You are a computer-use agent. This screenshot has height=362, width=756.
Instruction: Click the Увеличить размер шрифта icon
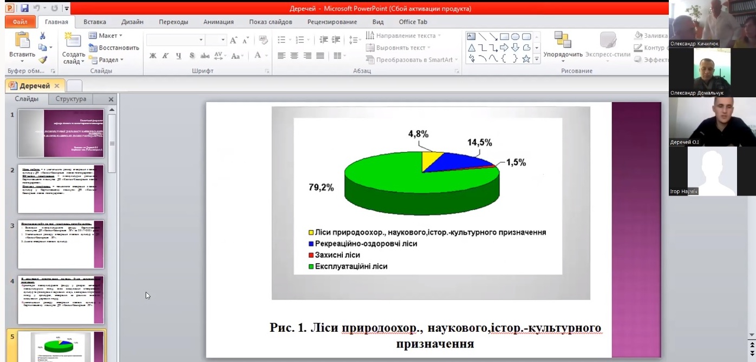pyautogui.click(x=234, y=39)
